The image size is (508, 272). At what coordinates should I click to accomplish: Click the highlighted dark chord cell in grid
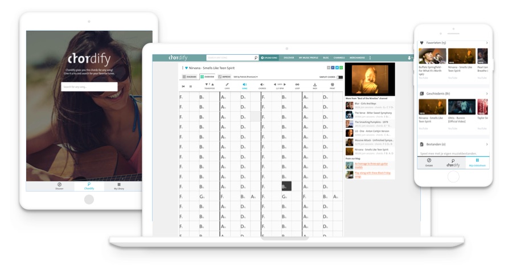[x=286, y=186]
